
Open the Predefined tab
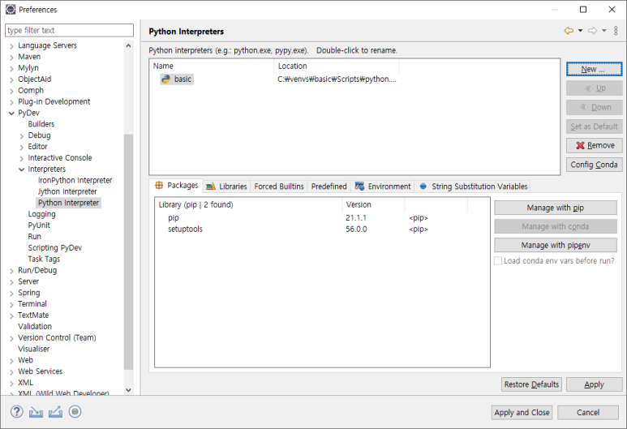coord(329,187)
